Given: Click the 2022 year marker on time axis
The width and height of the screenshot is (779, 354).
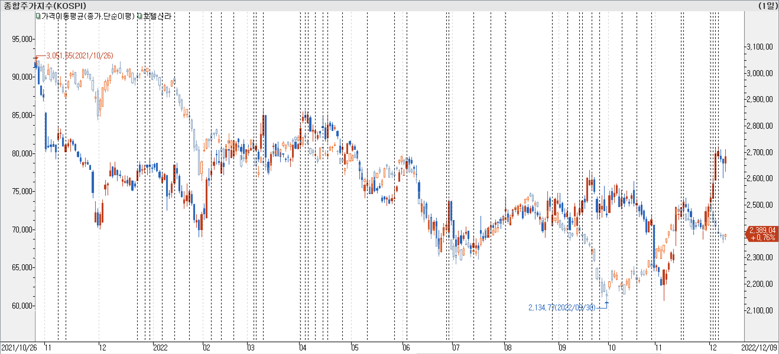Looking at the screenshot, I should 160,348.
